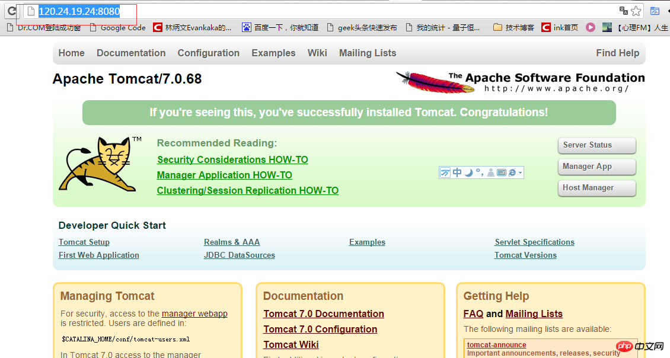Open the 技术博客 bookmarks folder
This screenshot has height=358, width=670.
pyautogui.click(x=513, y=28)
